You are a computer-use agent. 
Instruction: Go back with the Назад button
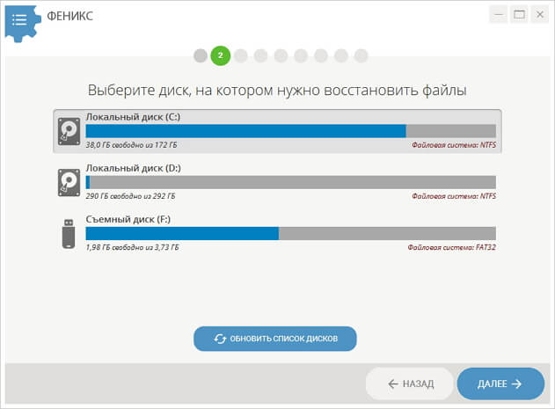tap(410, 383)
